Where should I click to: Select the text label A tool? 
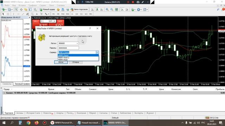click(x=37, y=14)
